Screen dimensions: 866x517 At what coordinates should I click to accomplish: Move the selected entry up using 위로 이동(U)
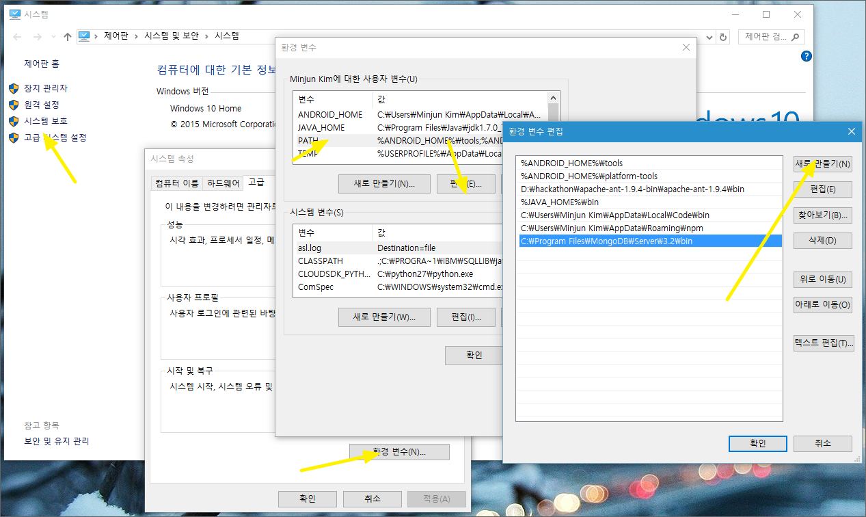click(822, 279)
